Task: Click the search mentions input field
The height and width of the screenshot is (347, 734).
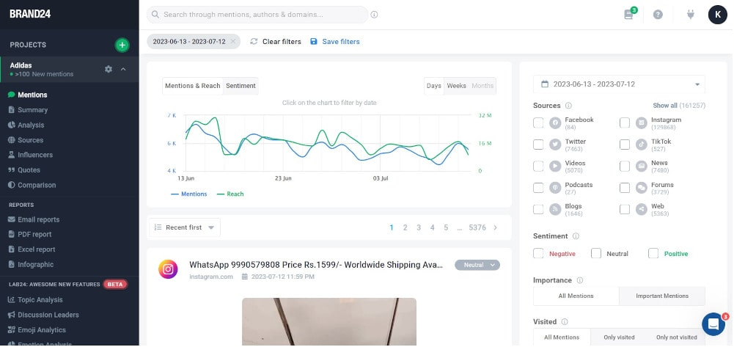Action: [257, 15]
